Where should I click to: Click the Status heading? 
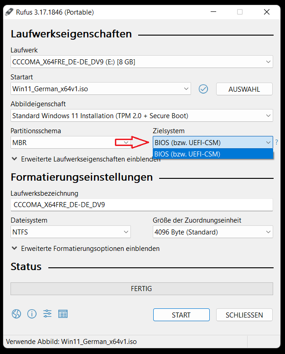(26, 266)
